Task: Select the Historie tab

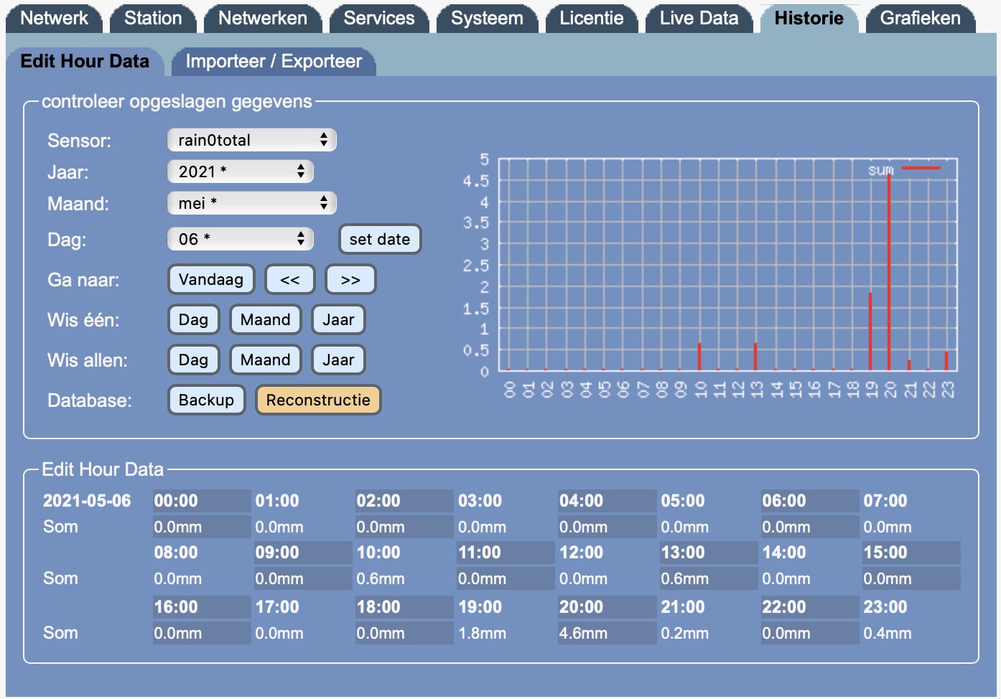Action: coord(809,18)
